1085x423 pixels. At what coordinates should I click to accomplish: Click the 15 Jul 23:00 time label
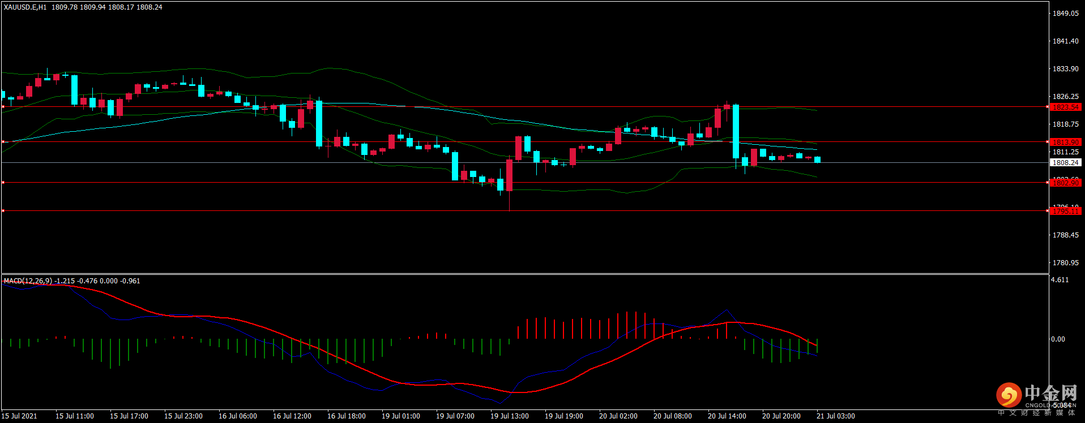pyautogui.click(x=183, y=416)
